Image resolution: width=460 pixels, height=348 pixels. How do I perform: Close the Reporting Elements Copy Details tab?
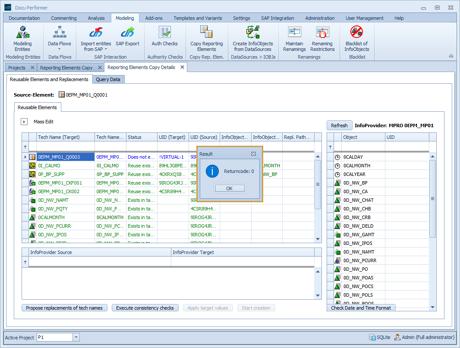pos(182,67)
